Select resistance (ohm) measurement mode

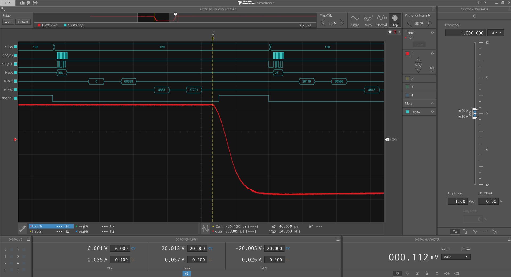point(437,274)
